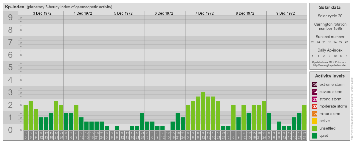
Task: Click the light green unsettled swatch
Action: 315,128
